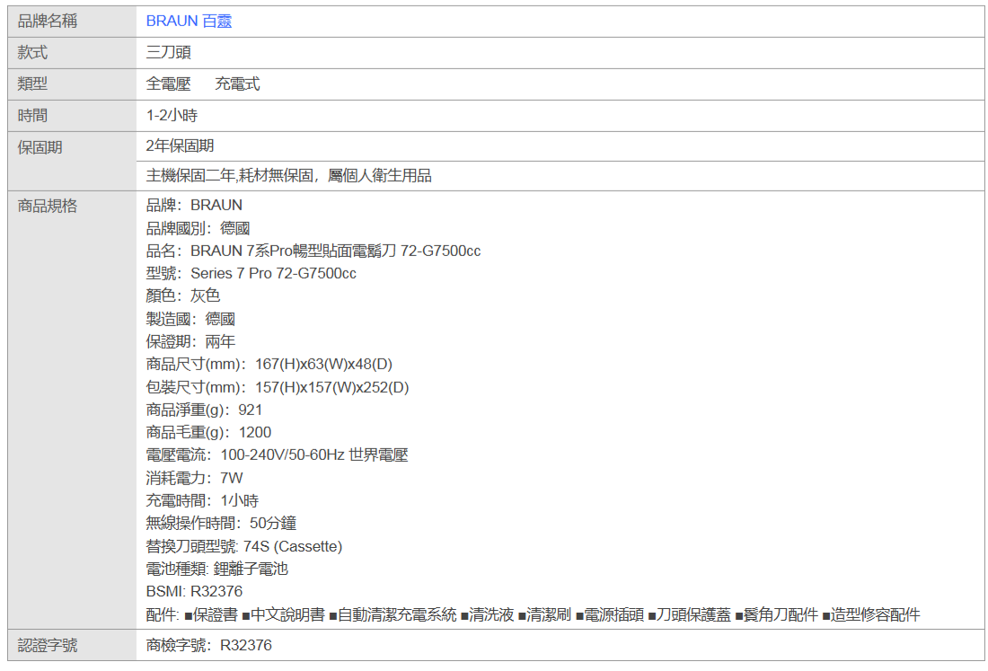Select the 品牌名稱 header cell
This screenshot has width=988, height=671.
click(x=72, y=22)
